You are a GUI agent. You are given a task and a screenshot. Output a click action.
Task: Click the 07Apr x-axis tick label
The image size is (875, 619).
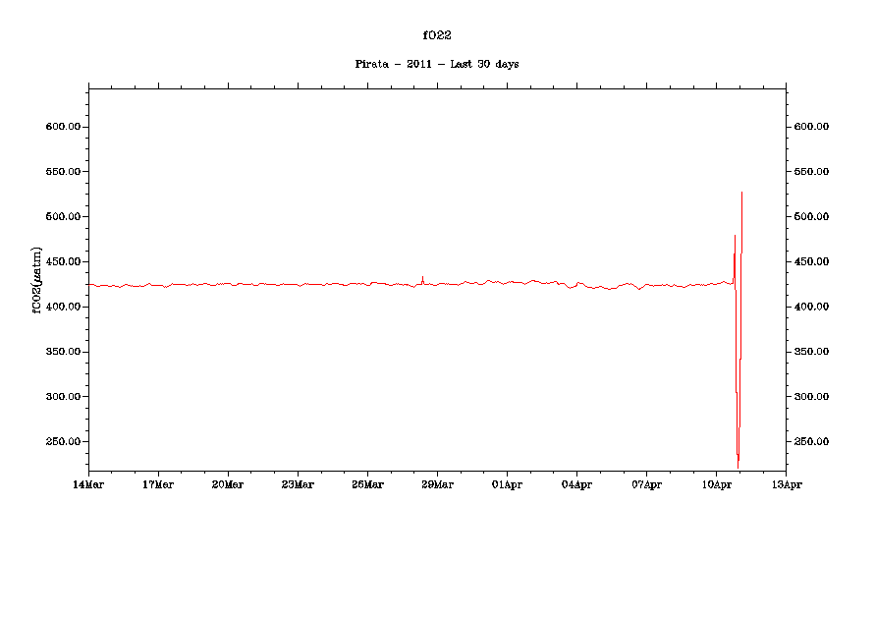coord(646,484)
